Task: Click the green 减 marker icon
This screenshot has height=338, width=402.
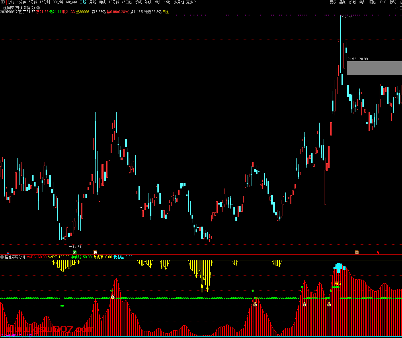Action: [75, 252]
